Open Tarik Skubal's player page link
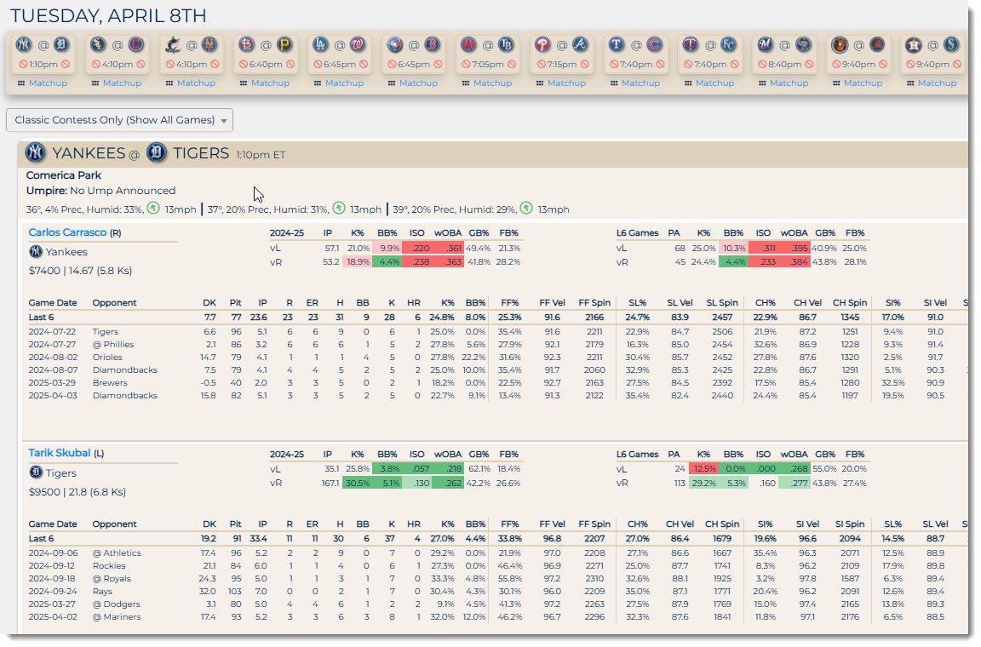The width and height of the screenshot is (981, 647). tap(60, 452)
